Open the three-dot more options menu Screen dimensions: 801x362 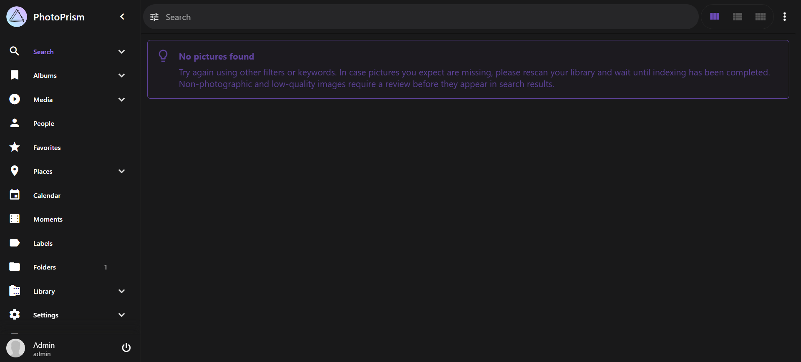[x=785, y=17]
